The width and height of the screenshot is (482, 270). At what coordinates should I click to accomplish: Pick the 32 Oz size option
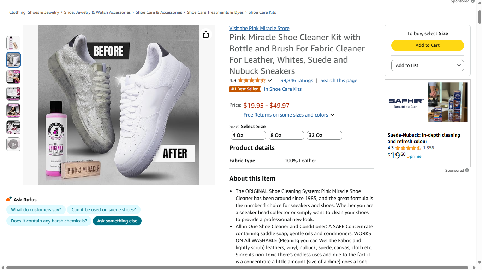tap(324, 135)
